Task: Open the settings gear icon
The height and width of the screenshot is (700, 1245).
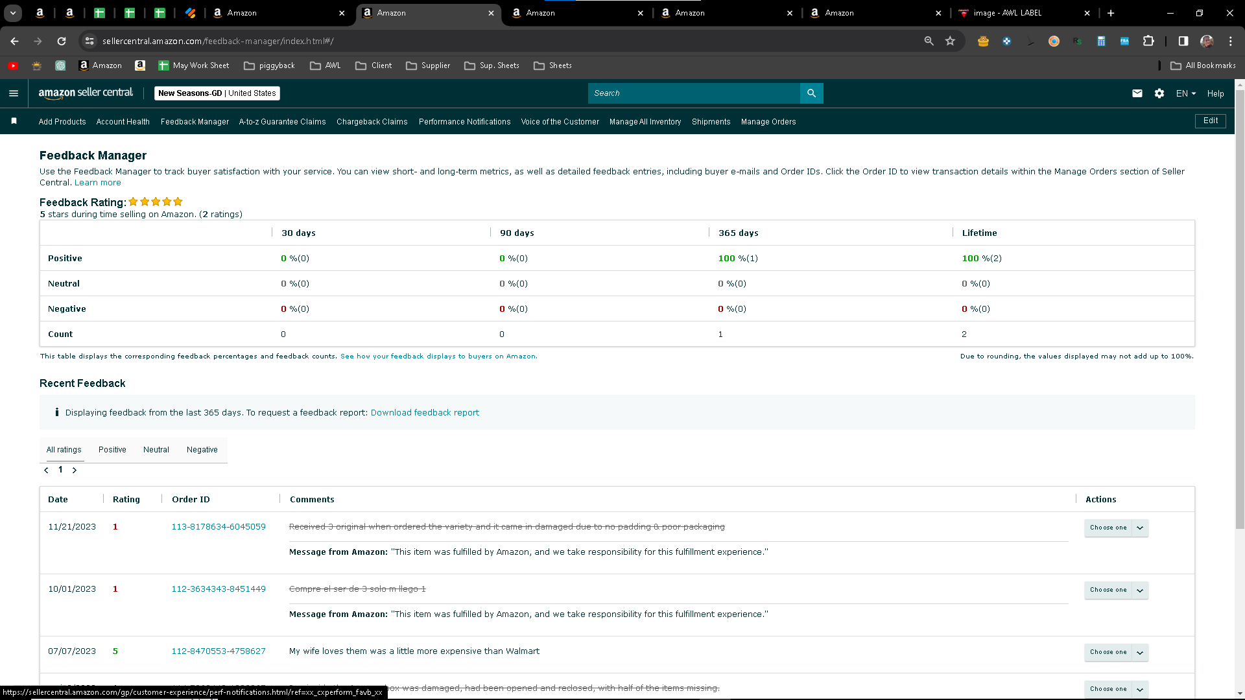Action: [1159, 93]
